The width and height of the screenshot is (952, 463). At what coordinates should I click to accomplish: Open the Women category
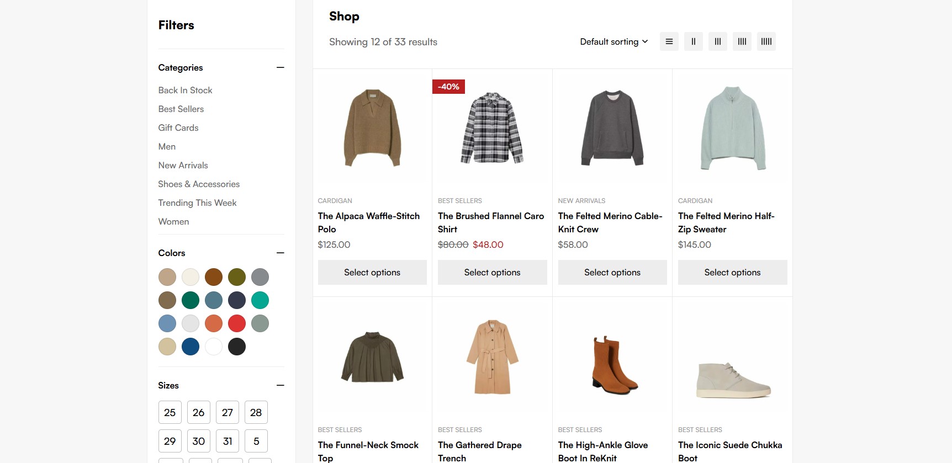coord(173,221)
